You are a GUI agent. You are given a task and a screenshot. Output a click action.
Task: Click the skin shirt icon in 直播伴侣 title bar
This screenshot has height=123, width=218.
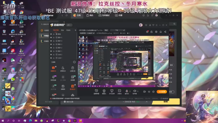(153, 25)
